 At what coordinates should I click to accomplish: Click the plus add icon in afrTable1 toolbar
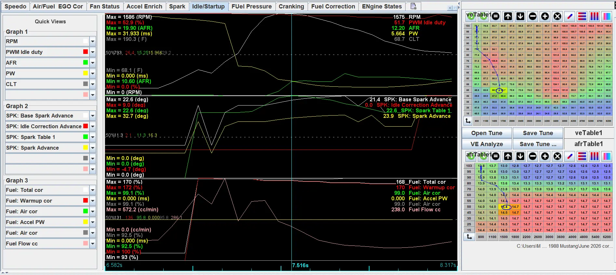(545, 156)
